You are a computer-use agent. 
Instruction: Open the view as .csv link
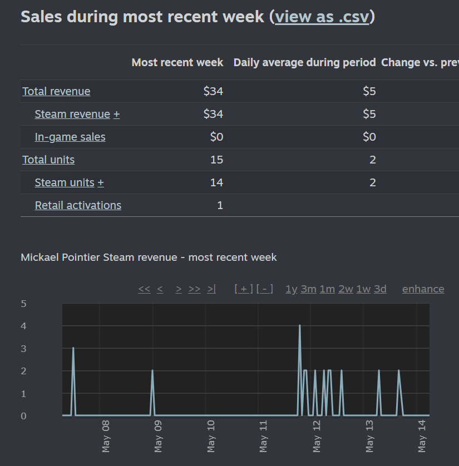click(x=322, y=17)
